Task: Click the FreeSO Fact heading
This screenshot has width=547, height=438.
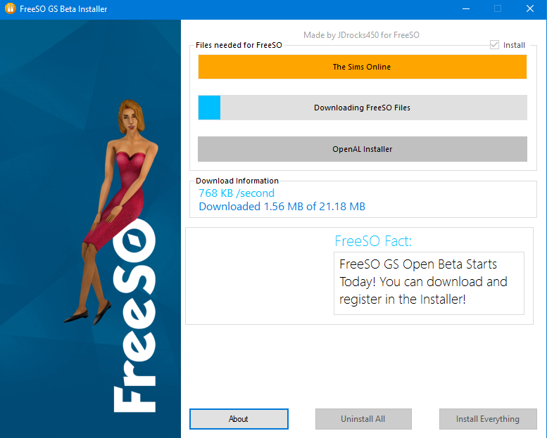Action: (x=373, y=241)
